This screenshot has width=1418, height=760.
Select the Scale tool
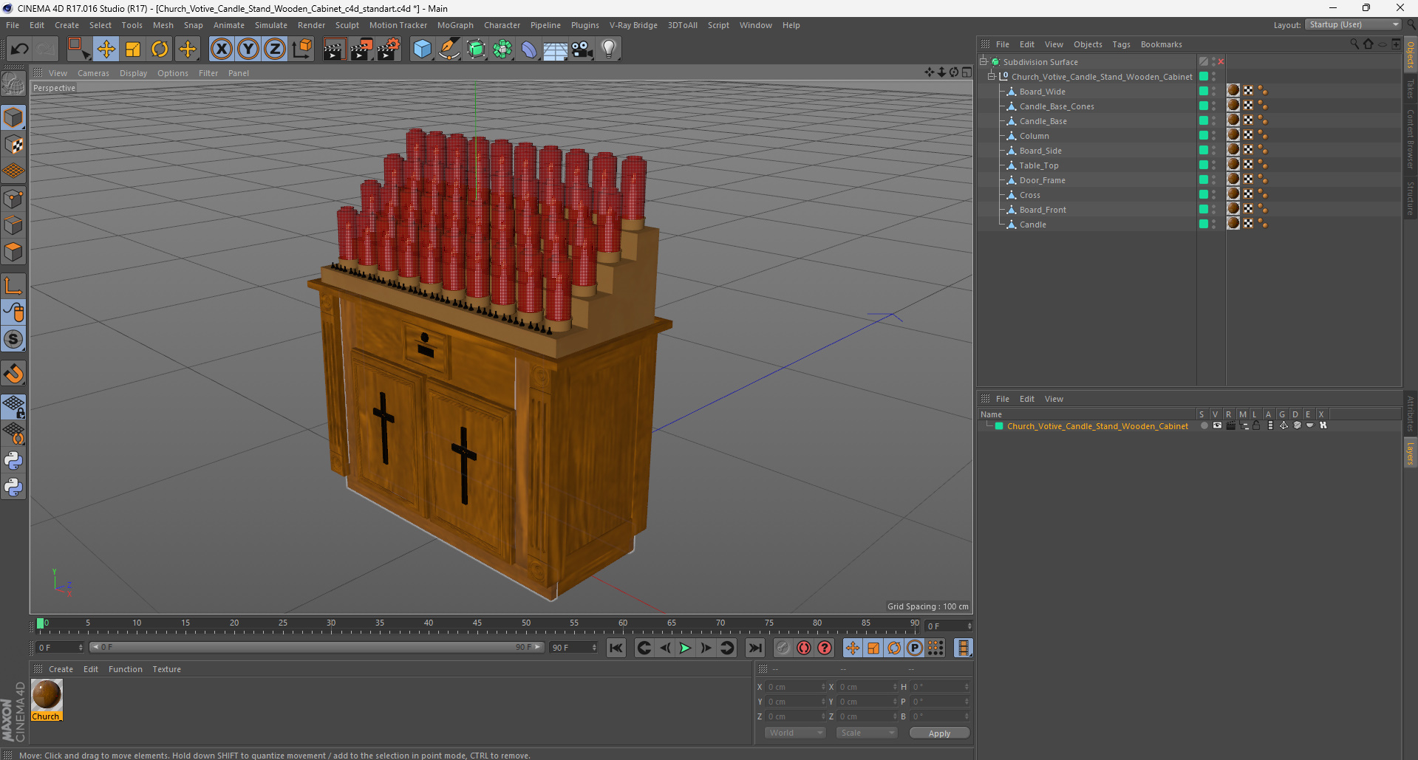(133, 49)
